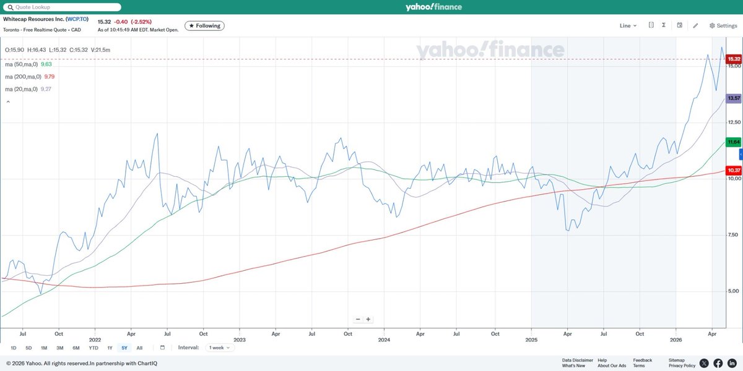
Task: Select the 6M time range
Action: [x=76, y=348]
